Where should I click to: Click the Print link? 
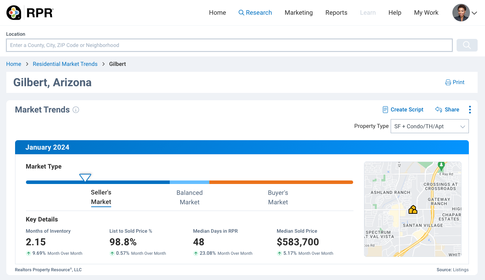455,82
